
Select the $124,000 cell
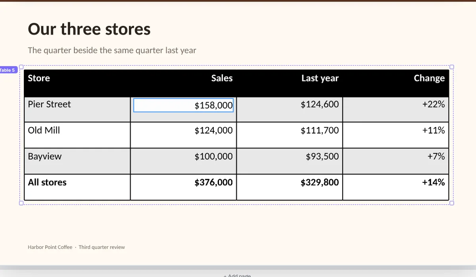coord(184,135)
